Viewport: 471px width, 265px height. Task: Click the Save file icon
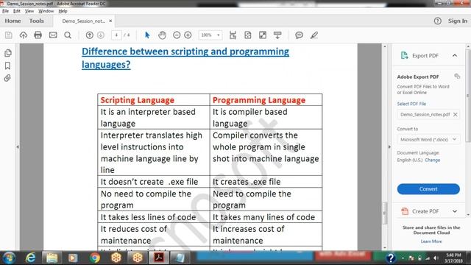(x=9, y=35)
